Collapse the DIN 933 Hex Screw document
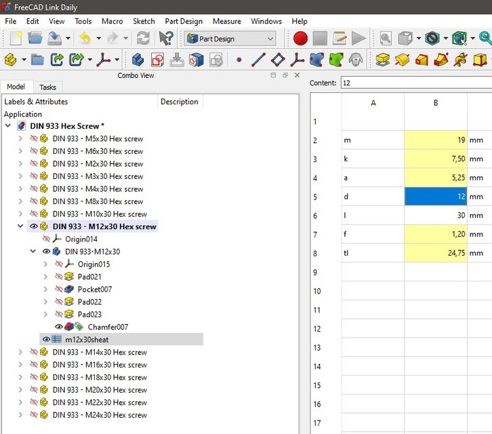The width and height of the screenshot is (492, 434). point(8,126)
